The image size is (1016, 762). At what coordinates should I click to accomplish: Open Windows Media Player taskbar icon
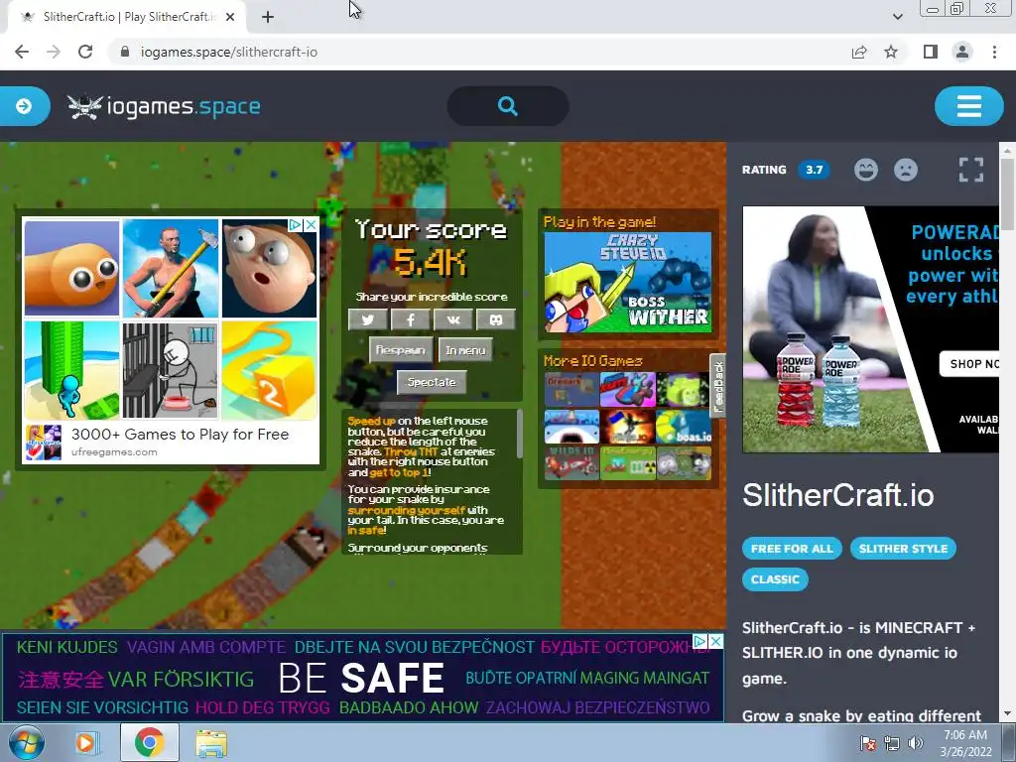point(85,742)
